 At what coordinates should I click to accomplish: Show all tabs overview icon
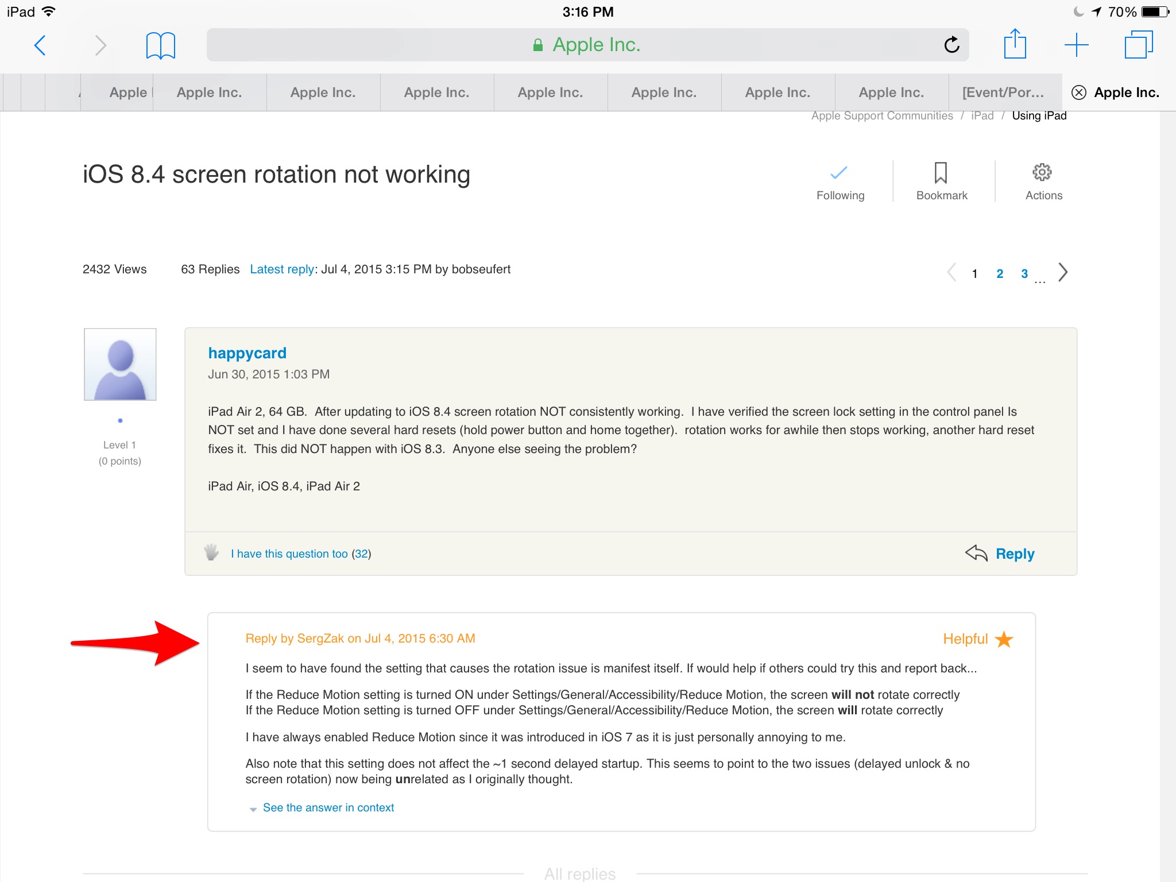[x=1138, y=45]
